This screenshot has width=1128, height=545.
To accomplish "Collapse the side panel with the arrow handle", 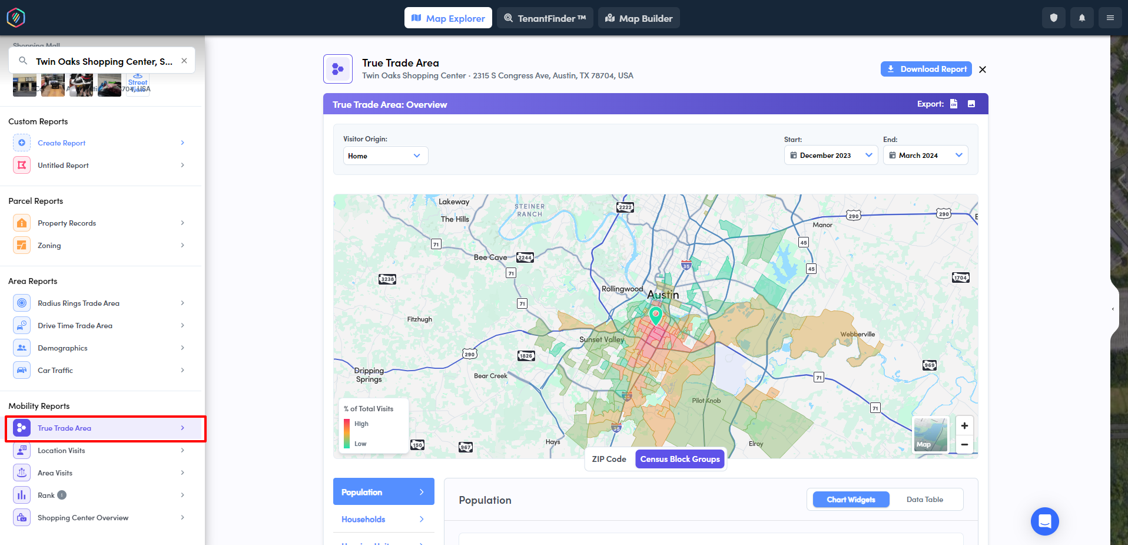I will click(x=1113, y=309).
